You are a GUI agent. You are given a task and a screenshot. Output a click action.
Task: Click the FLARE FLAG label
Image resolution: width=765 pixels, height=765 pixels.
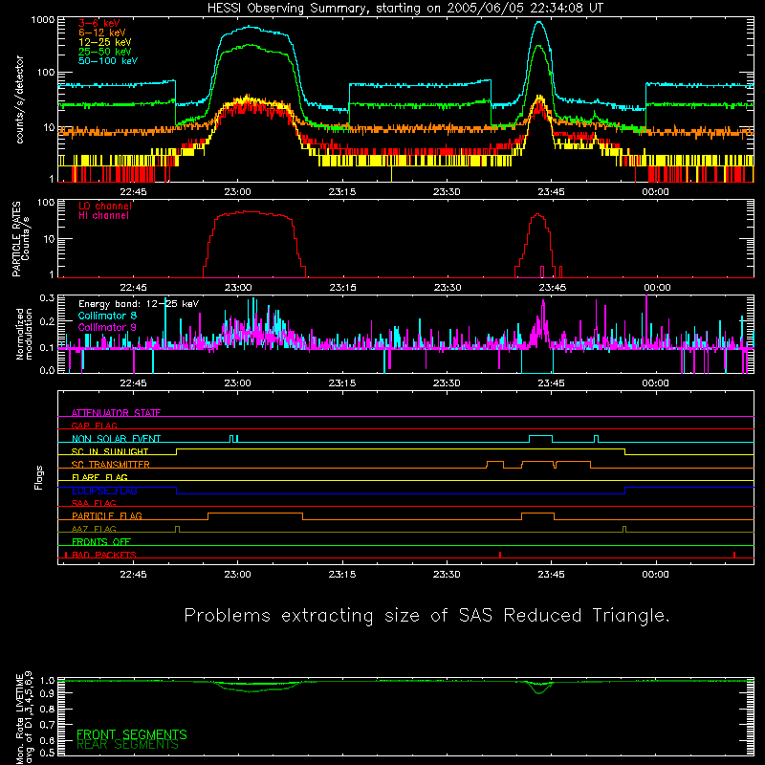pyautogui.click(x=99, y=477)
